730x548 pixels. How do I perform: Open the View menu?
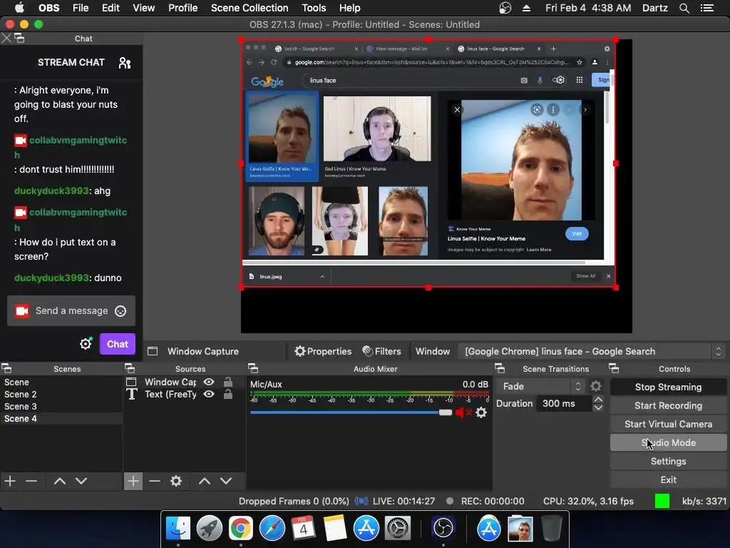[143, 8]
